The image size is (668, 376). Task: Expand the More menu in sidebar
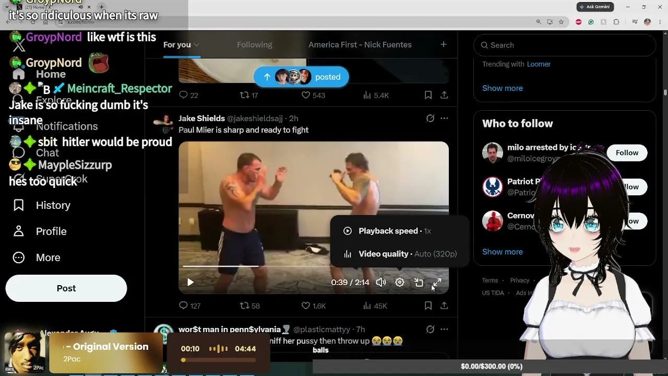point(37,257)
